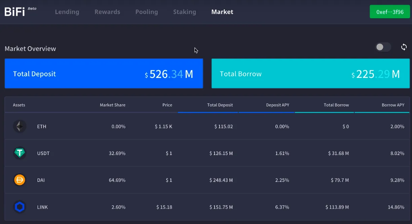Click DAI deposit APY 2.25%
The image size is (412, 224).
[282, 180]
